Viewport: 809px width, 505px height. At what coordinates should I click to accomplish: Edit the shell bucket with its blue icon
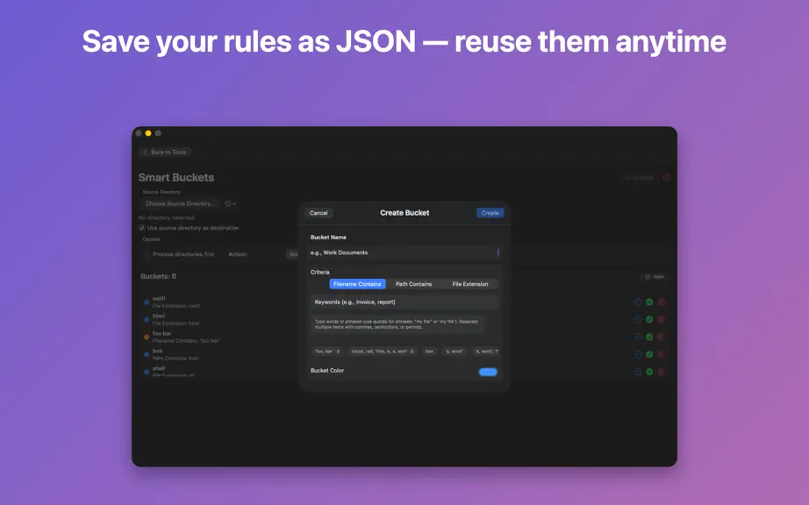638,372
